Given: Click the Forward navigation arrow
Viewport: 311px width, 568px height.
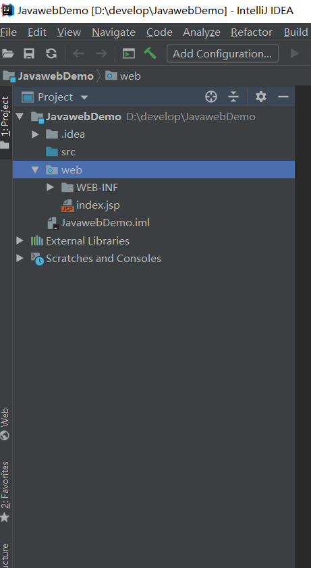Looking at the screenshot, I should tap(101, 53).
